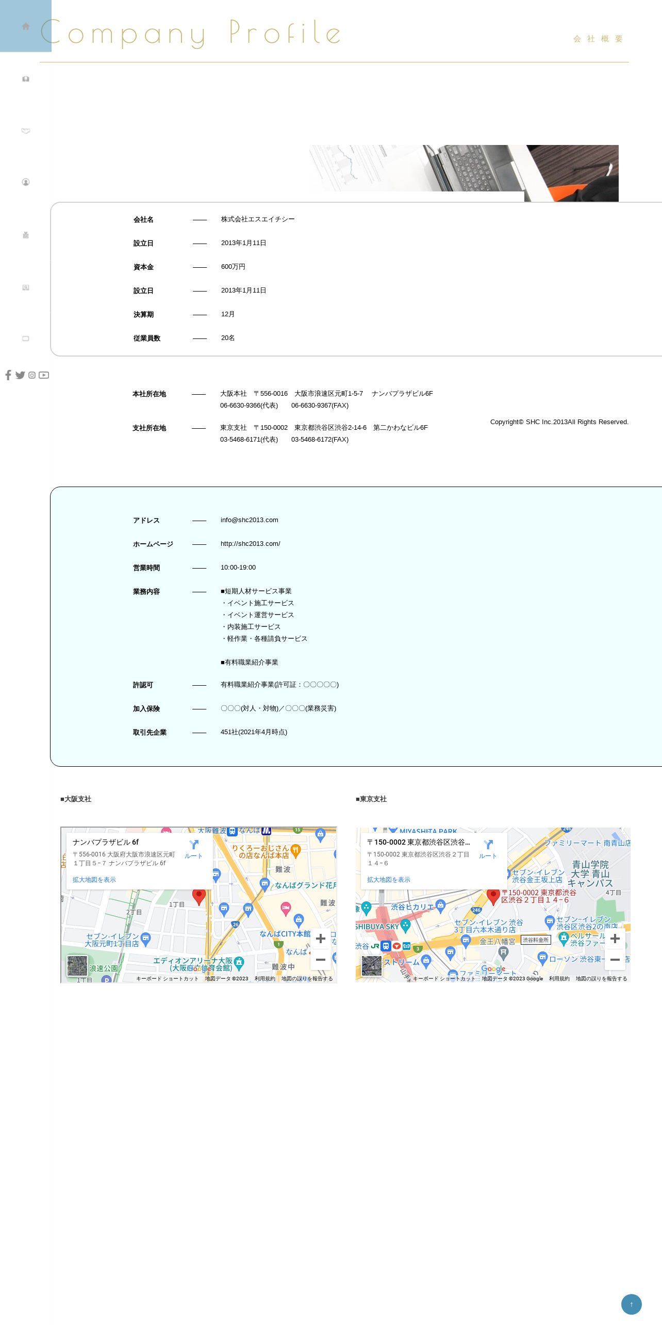
Task: Click the SHIBUYA SKY marker on Tokyo map
Action: coord(406,926)
